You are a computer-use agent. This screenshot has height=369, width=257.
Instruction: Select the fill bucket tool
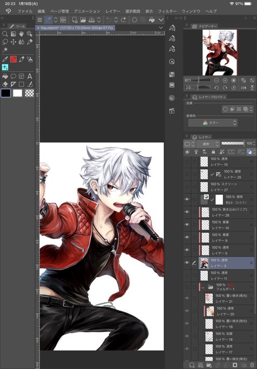5,77
